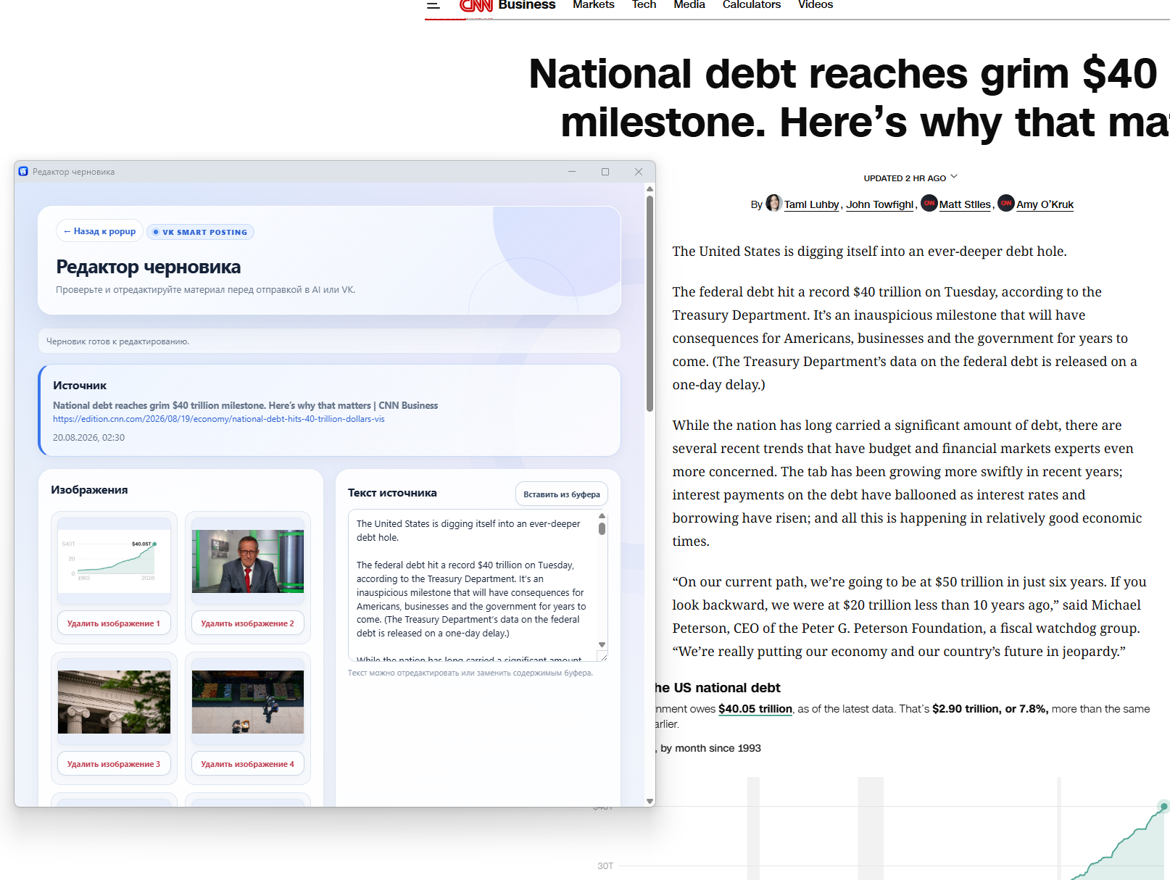Open John Towfighi's author link

[x=880, y=204]
